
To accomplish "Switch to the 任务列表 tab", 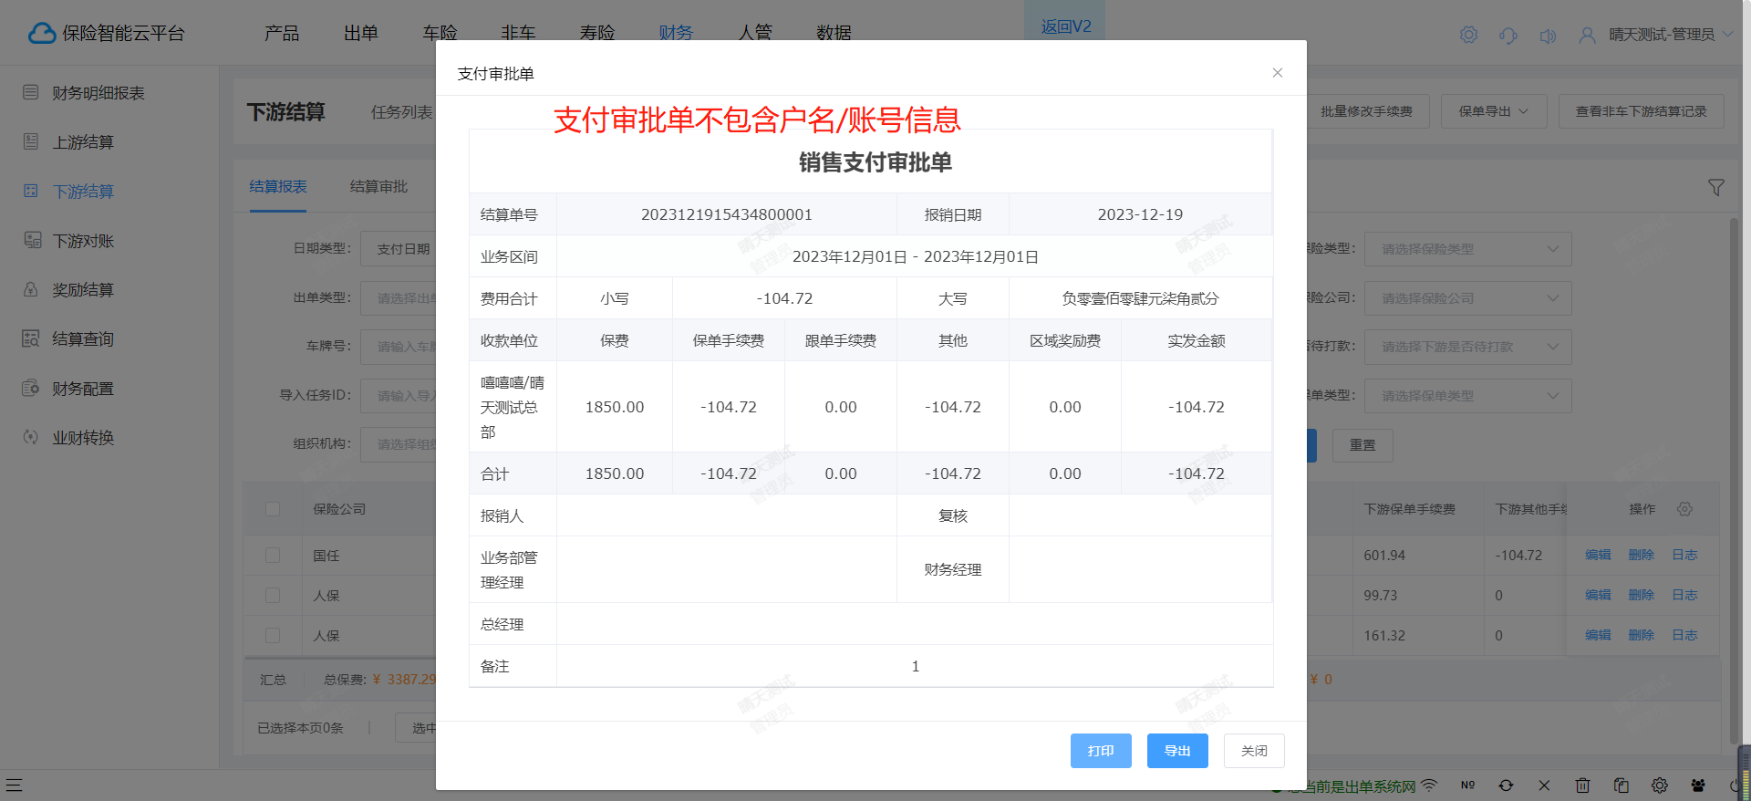I will pos(401,112).
